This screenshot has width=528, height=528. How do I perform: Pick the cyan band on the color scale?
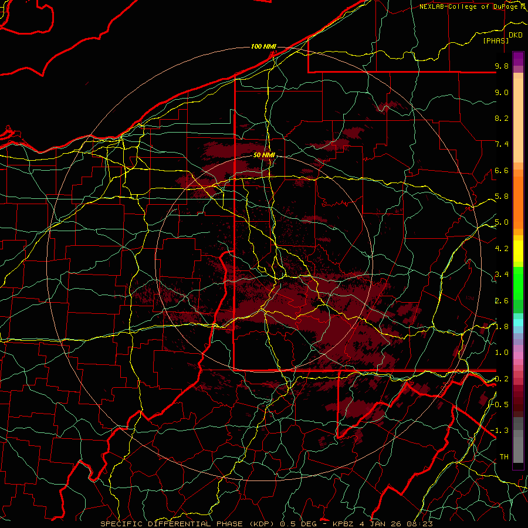point(518,322)
